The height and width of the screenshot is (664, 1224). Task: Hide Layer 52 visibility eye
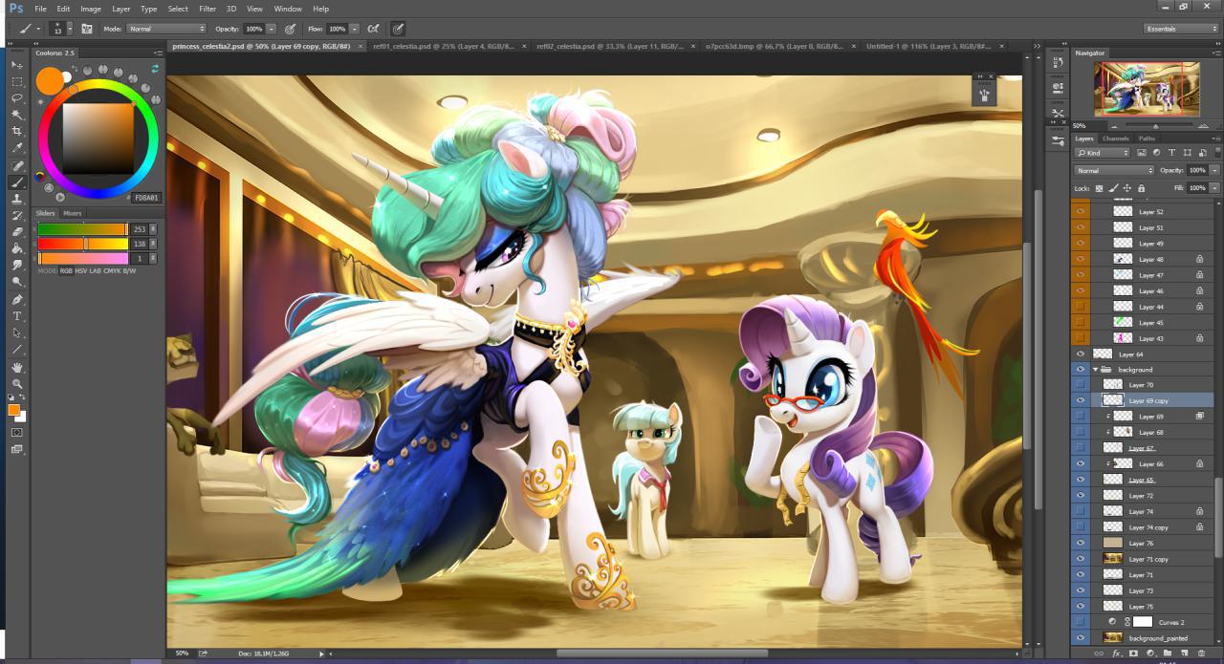1081,212
